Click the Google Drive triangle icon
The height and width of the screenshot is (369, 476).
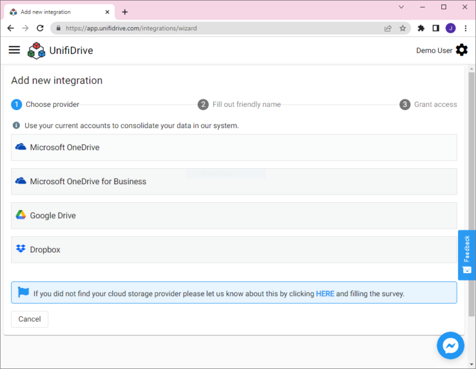20,215
